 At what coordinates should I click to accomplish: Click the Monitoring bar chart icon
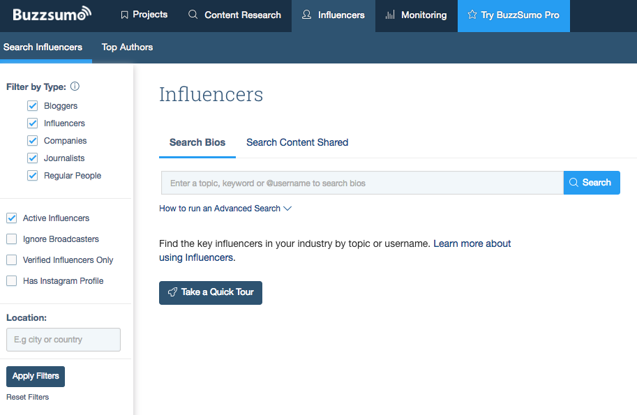click(x=390, y=15)
